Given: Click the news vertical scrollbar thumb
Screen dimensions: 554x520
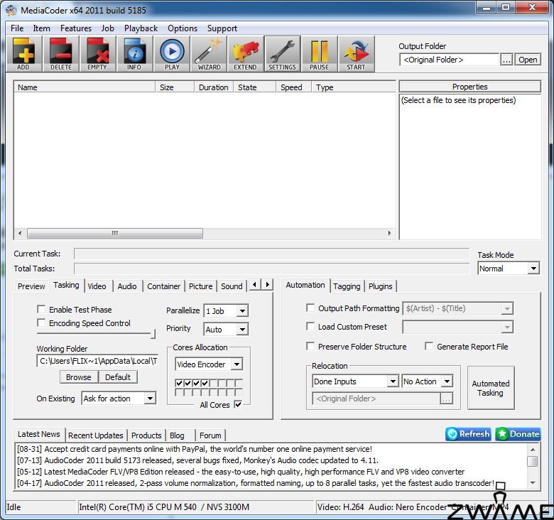Looking at the screenshot, I should click(x=533, y=461).
